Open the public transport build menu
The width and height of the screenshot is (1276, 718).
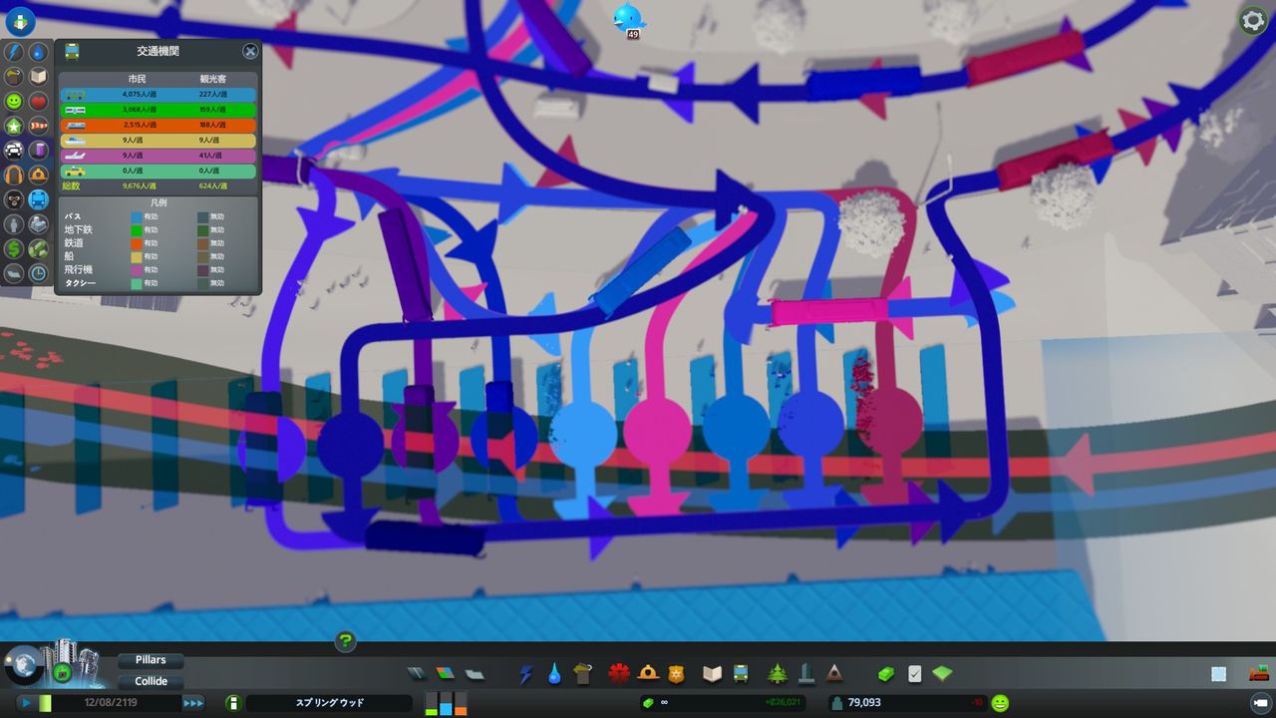[742, 674]
